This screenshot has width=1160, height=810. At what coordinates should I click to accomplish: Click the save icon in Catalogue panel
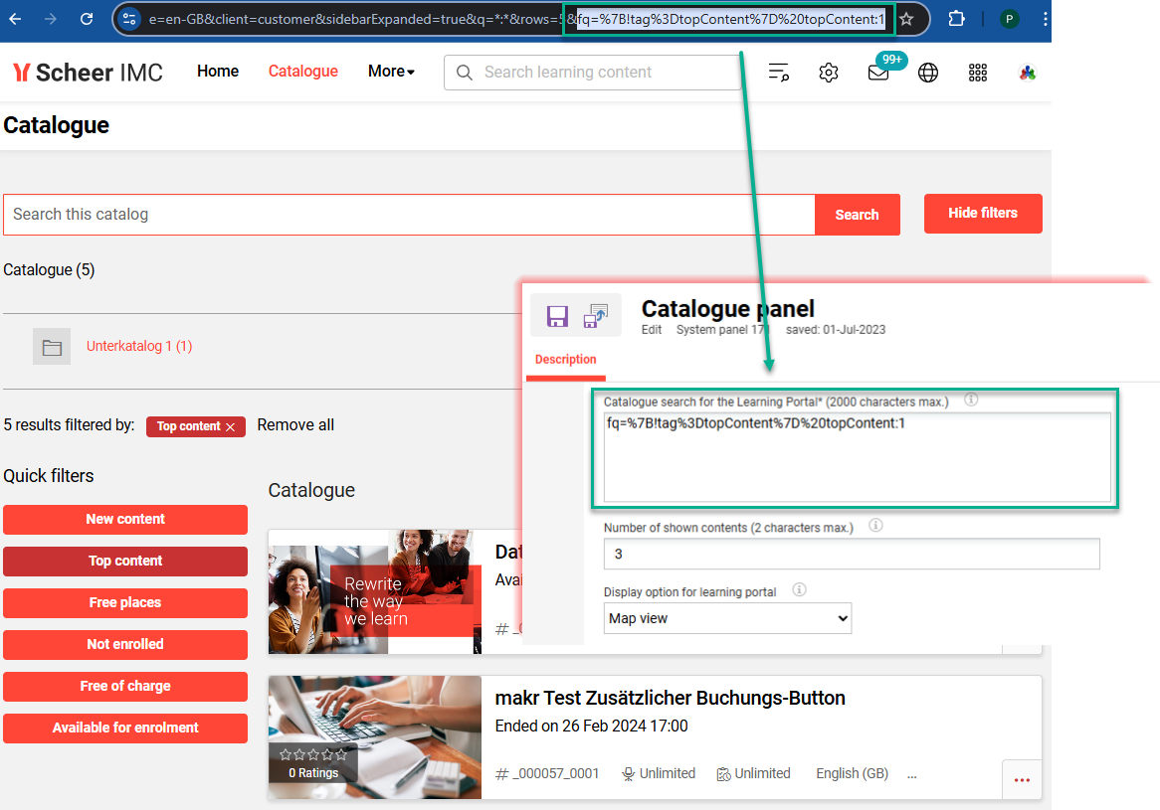pyautogui.click(x=557, y=316)
